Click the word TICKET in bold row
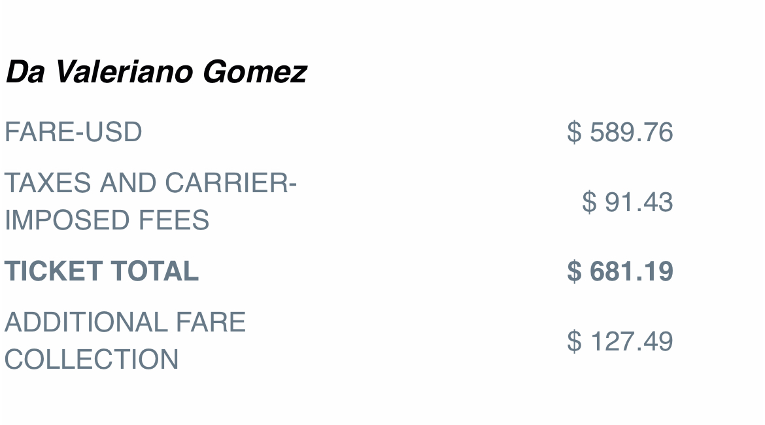 tap(53, 271)
